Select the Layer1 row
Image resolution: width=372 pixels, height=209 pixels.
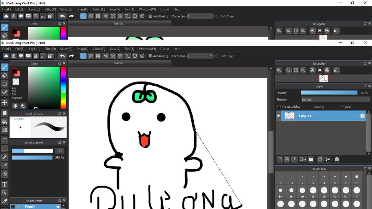[321, 116]
